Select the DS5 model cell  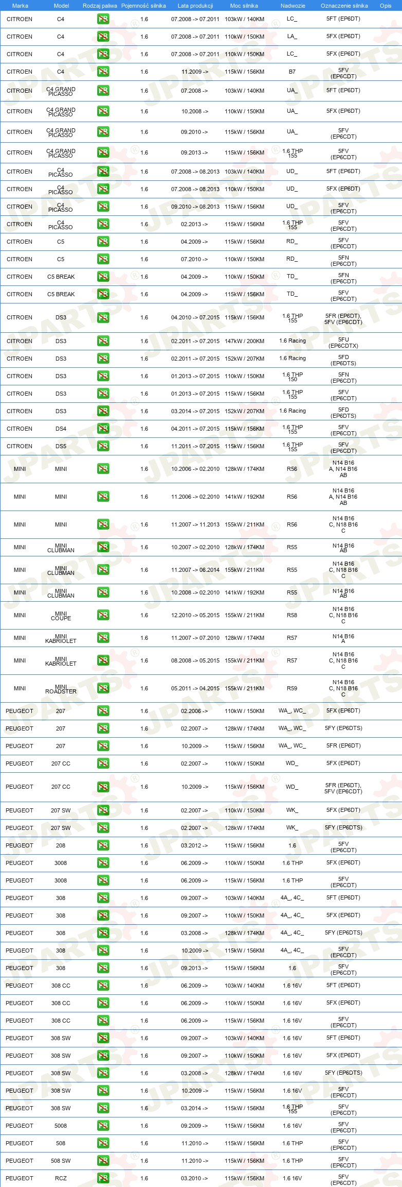click(61, 446)
